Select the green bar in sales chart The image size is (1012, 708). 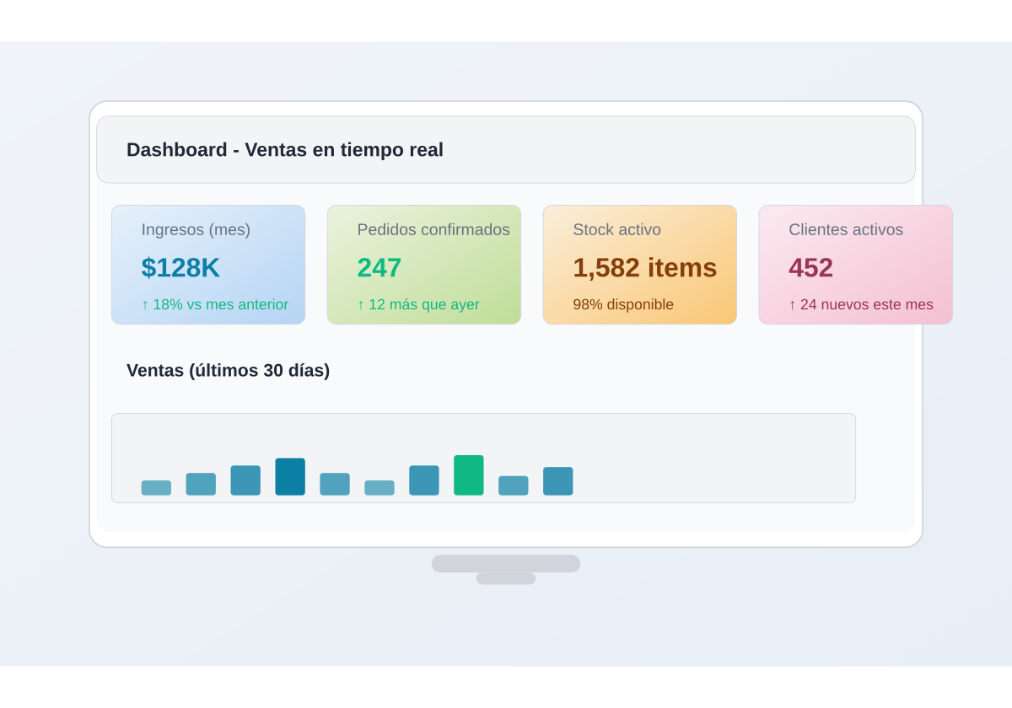point(469,475)
